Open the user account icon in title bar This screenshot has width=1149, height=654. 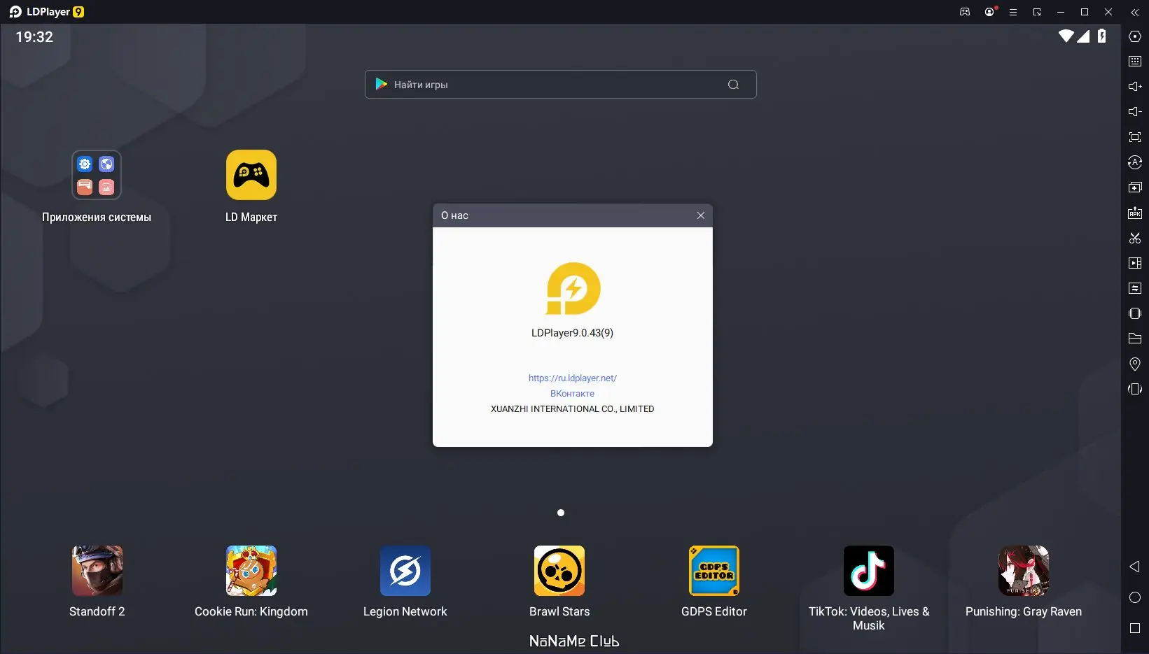point(989,12)
